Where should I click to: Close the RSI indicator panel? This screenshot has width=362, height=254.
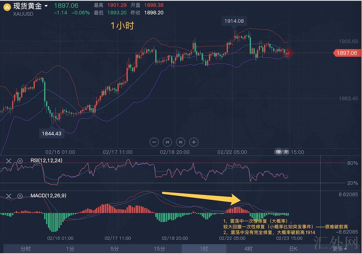point(9,161)
